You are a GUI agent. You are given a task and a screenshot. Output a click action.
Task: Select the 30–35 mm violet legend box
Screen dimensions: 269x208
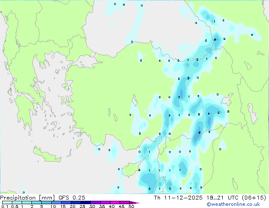[x=95, y=202]
